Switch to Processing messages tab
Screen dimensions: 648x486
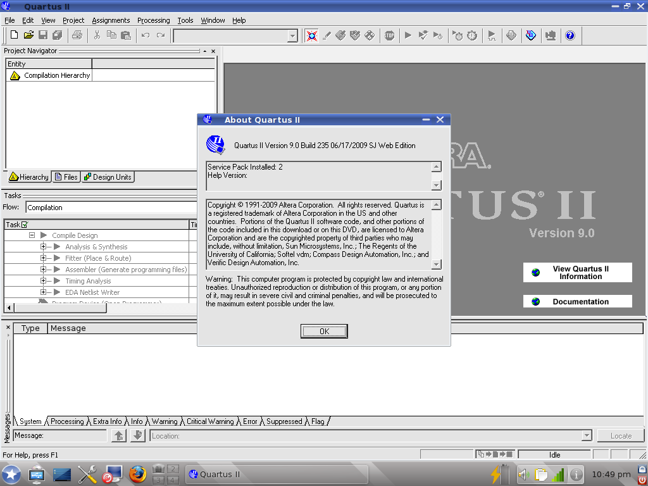[67, 421]
